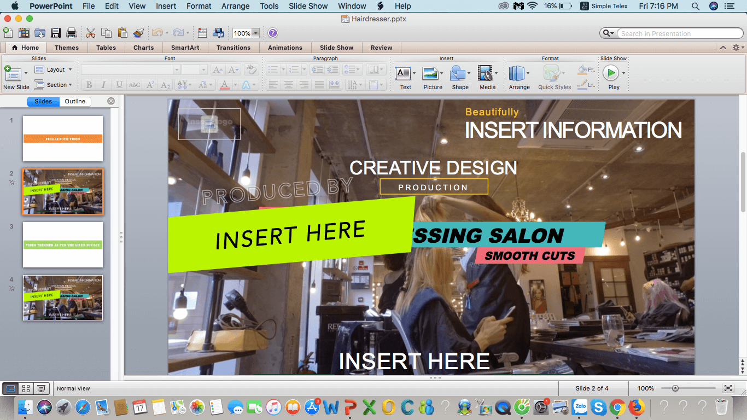Click the Redo arrow icon
The width and height of the screenshot is (747, 420).
(x=178, y=33)
